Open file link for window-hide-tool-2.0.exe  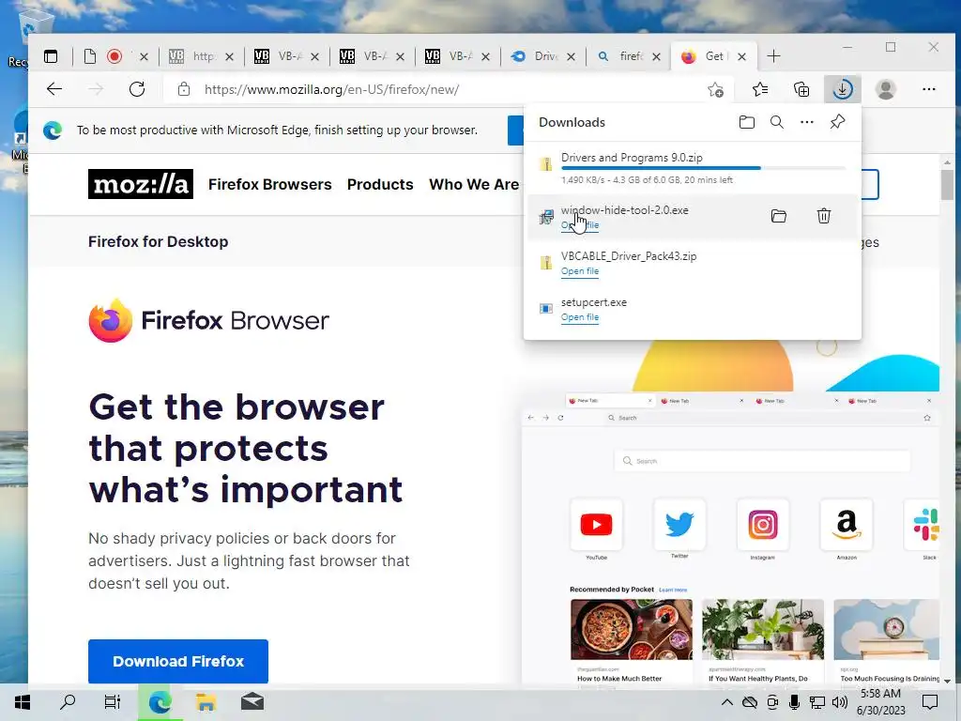point(580,225)
